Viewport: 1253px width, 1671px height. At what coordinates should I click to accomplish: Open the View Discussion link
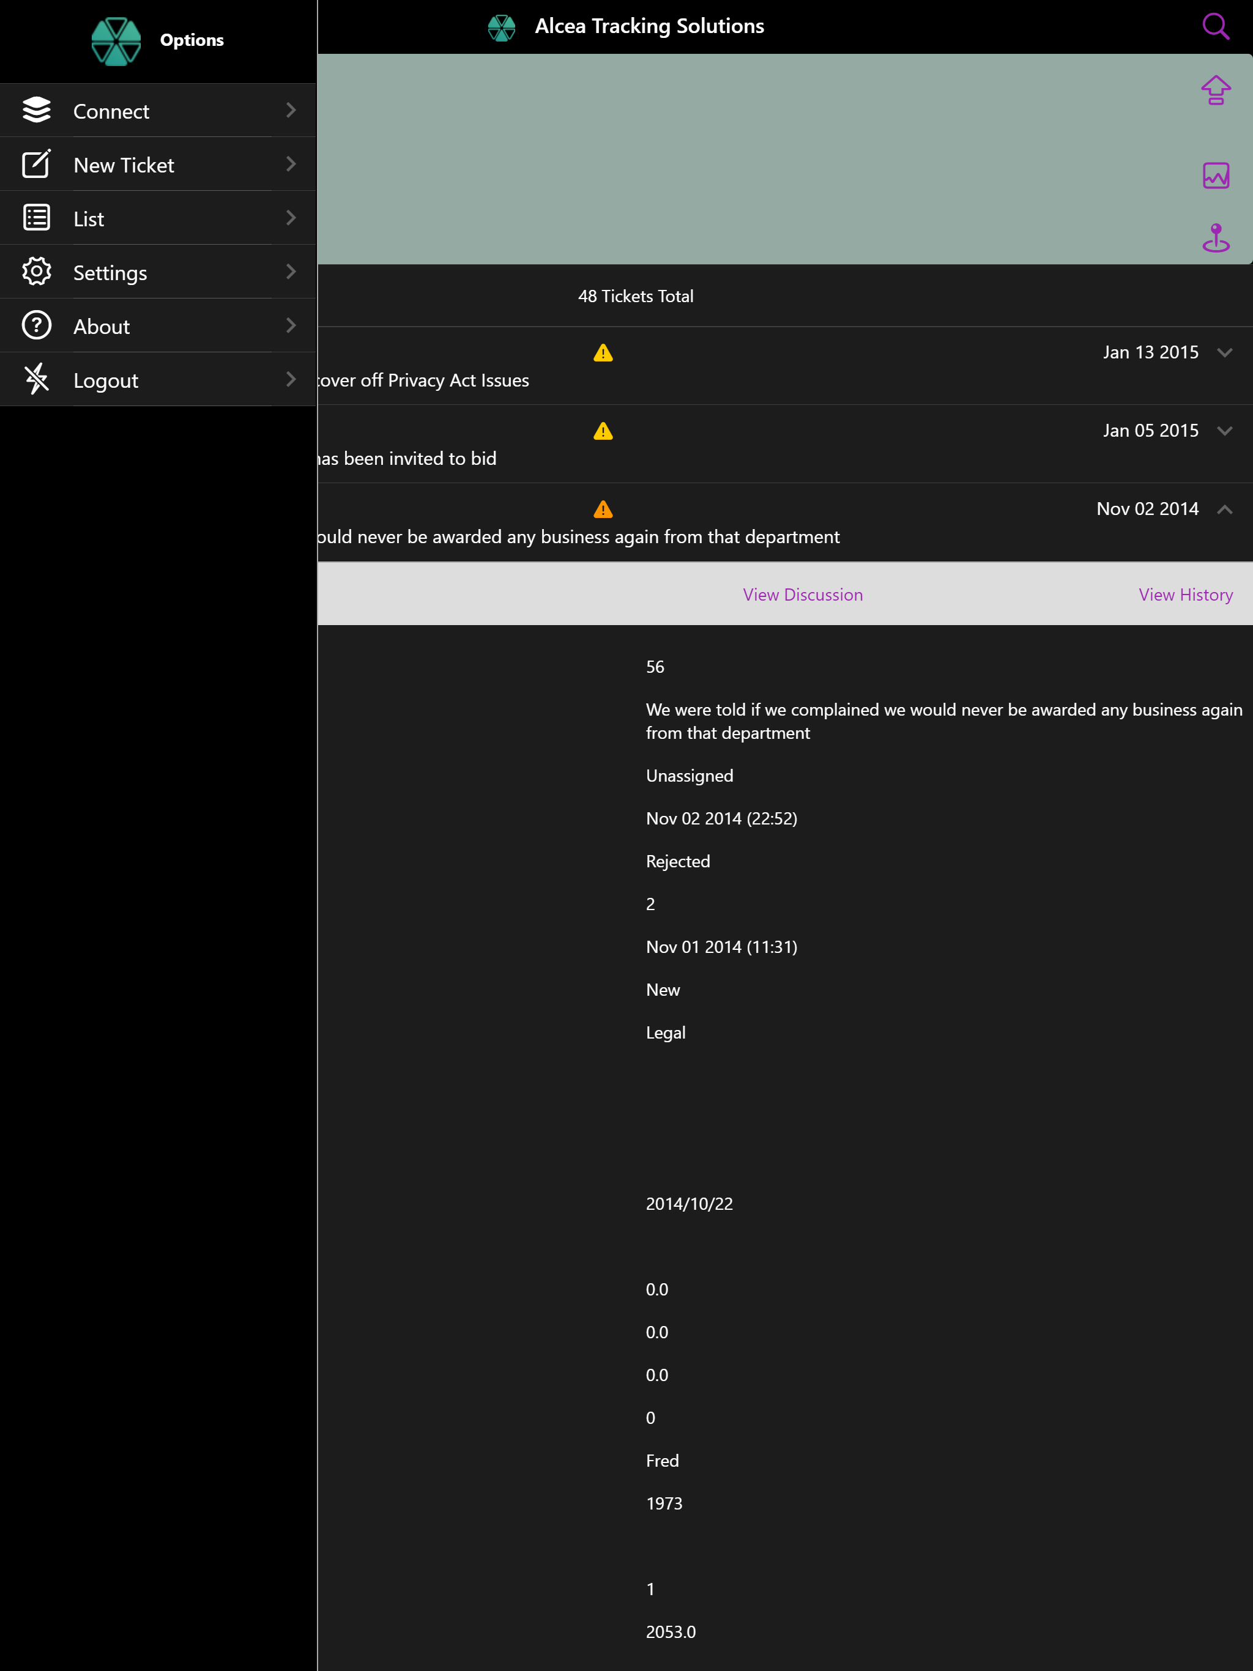tap(803, 595)
